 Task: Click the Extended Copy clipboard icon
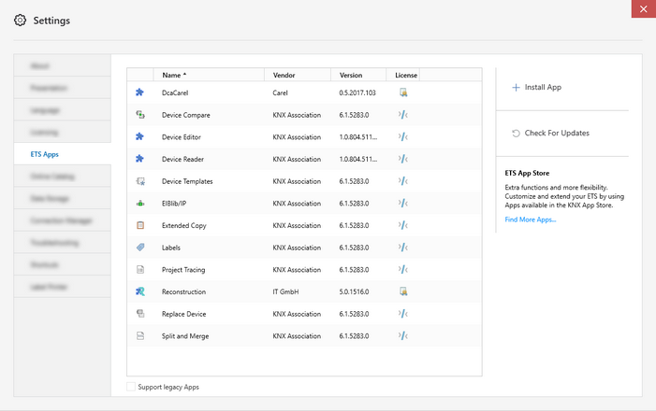pos(140,225)
